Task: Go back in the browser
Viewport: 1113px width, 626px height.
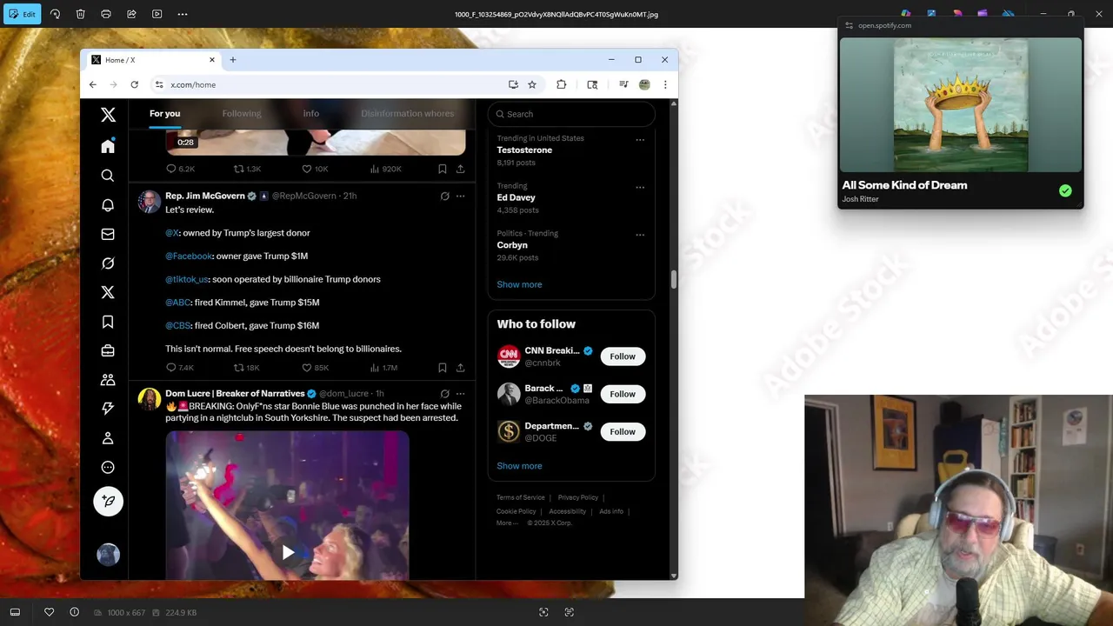Action: (x=93, y=84)
